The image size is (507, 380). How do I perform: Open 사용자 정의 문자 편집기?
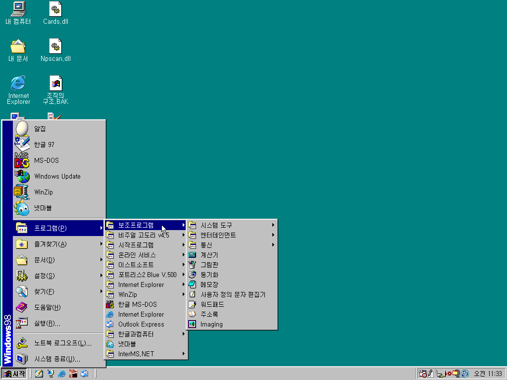click(232, 294)
